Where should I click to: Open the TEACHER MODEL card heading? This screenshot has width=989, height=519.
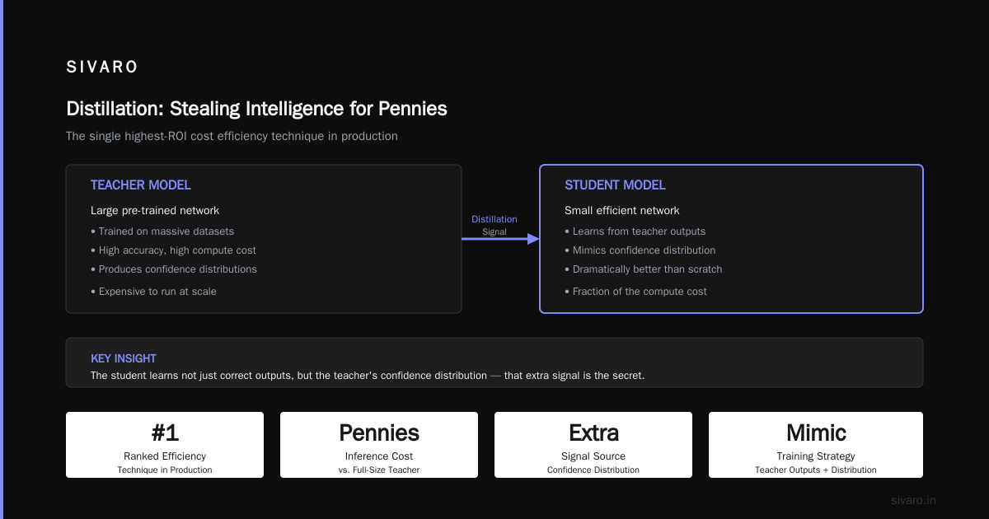click(141, 185)
